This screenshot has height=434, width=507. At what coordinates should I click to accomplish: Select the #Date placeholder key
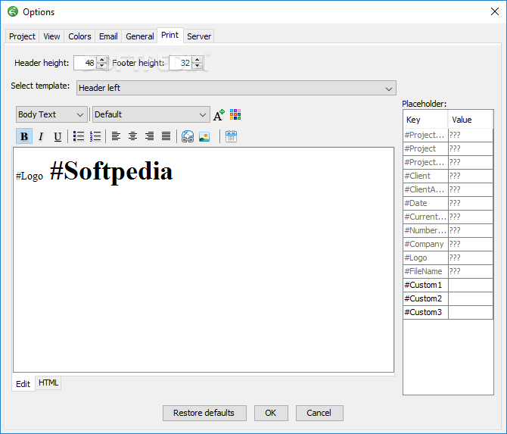tap(425, 203)
